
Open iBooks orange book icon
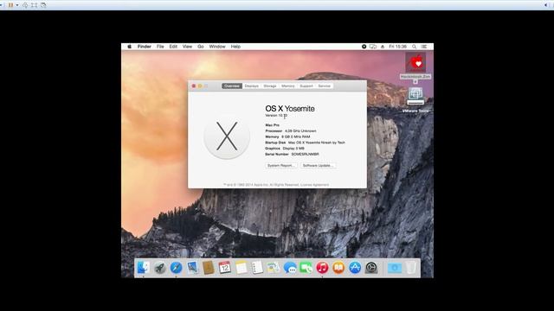(x=338, y=268)
